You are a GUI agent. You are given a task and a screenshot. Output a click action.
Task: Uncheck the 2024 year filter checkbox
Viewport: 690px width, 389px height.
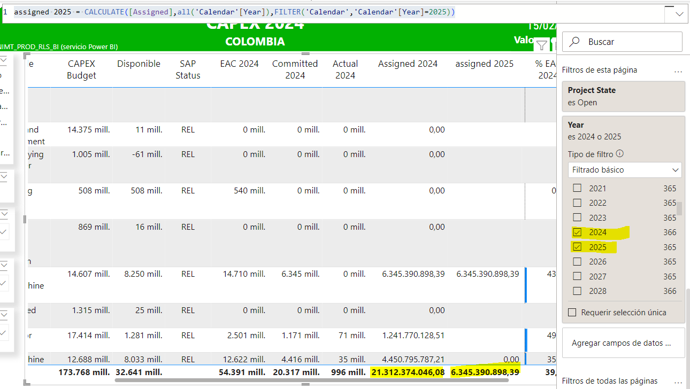pos(577,232)
